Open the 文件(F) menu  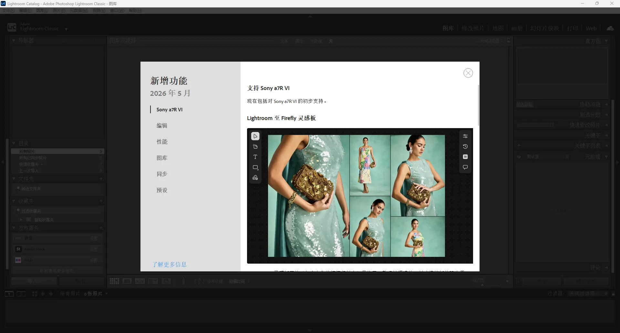[x=8, y=11]
